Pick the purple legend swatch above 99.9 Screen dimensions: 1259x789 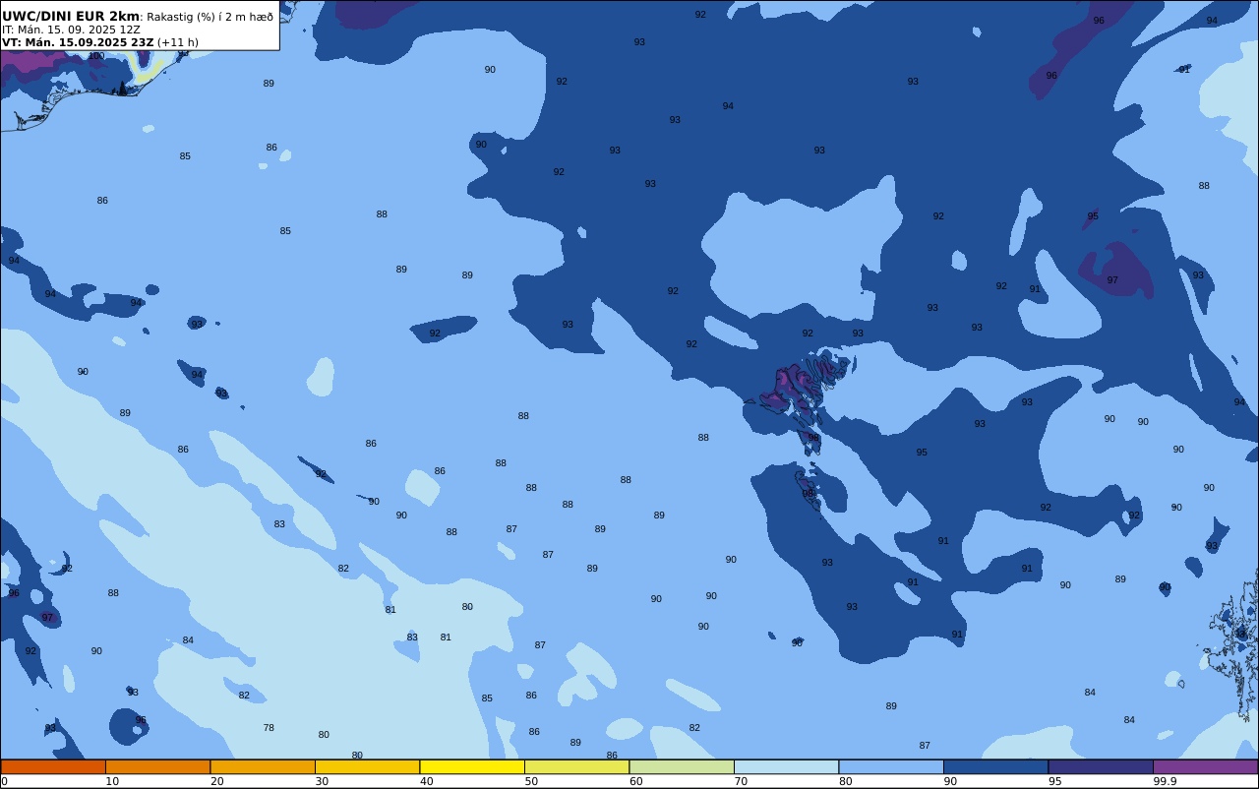1205,766
